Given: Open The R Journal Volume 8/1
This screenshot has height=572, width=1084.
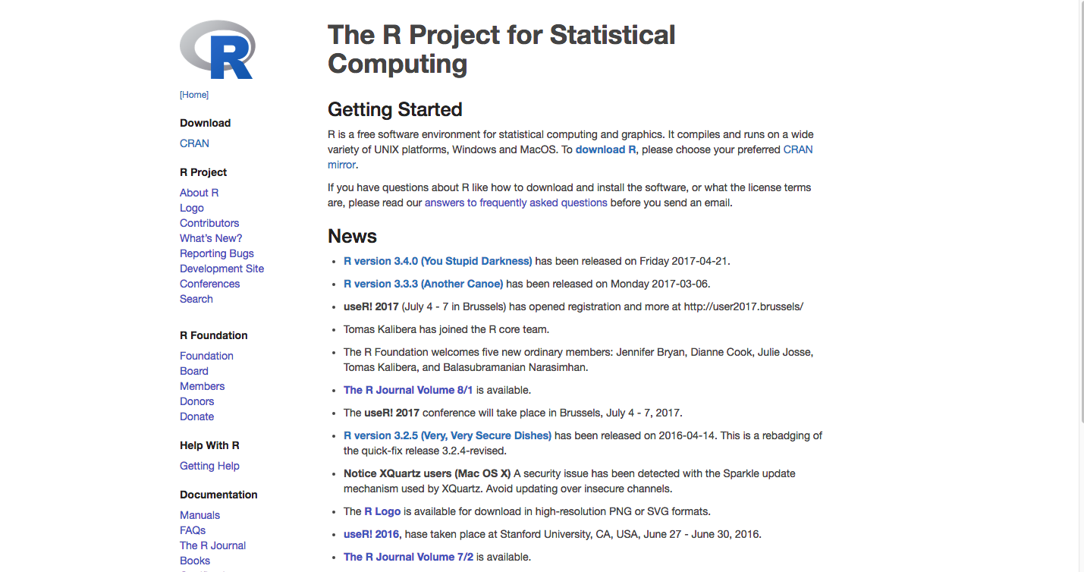Looking at the screenshot, I should [x=408, y=390].
